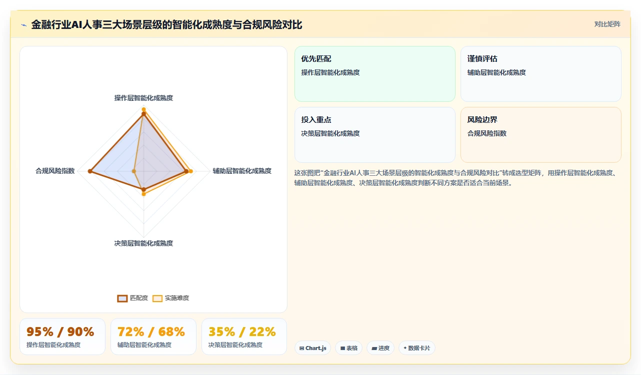
Task: Select the 35% / 22% stat card
Action: (244, 337)
